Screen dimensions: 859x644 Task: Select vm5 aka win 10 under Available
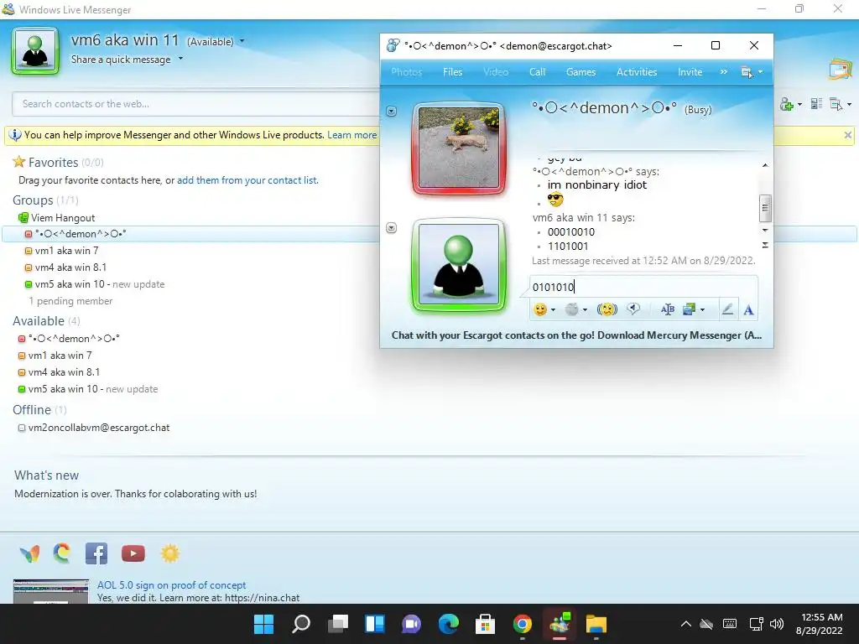click(87, 389)
